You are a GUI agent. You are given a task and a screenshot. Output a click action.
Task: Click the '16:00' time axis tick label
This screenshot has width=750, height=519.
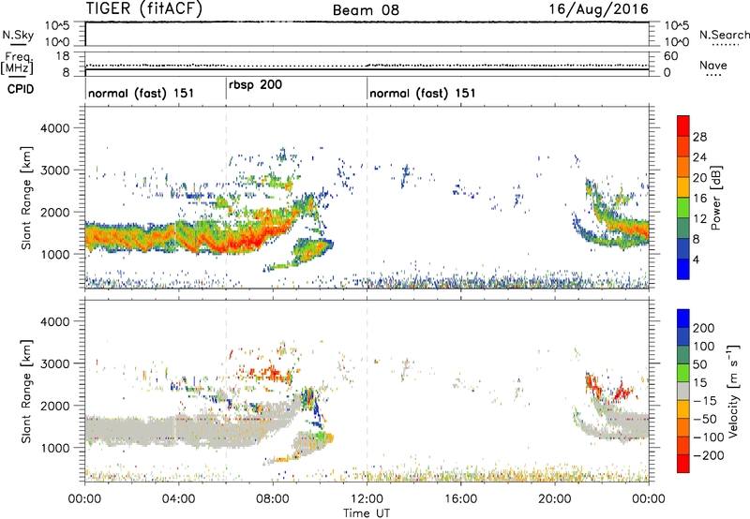point(460,499)
